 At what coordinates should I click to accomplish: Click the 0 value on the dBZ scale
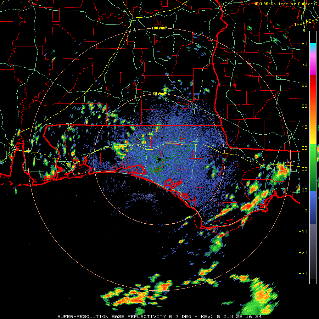tap(306, 211)
